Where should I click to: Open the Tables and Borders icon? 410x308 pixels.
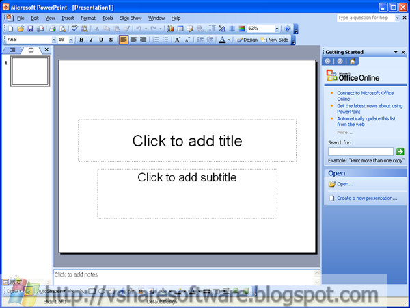(x=190, y=29)
